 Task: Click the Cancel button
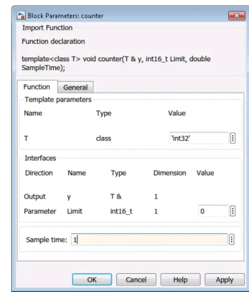pyautogui.click(x=136, y=279)
